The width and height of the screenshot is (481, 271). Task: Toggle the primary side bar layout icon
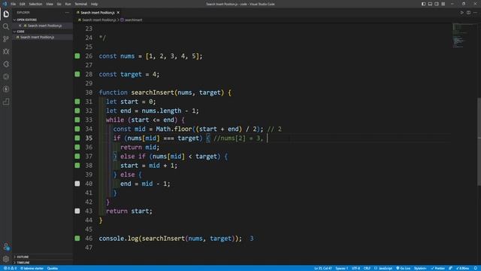point(423,4)
